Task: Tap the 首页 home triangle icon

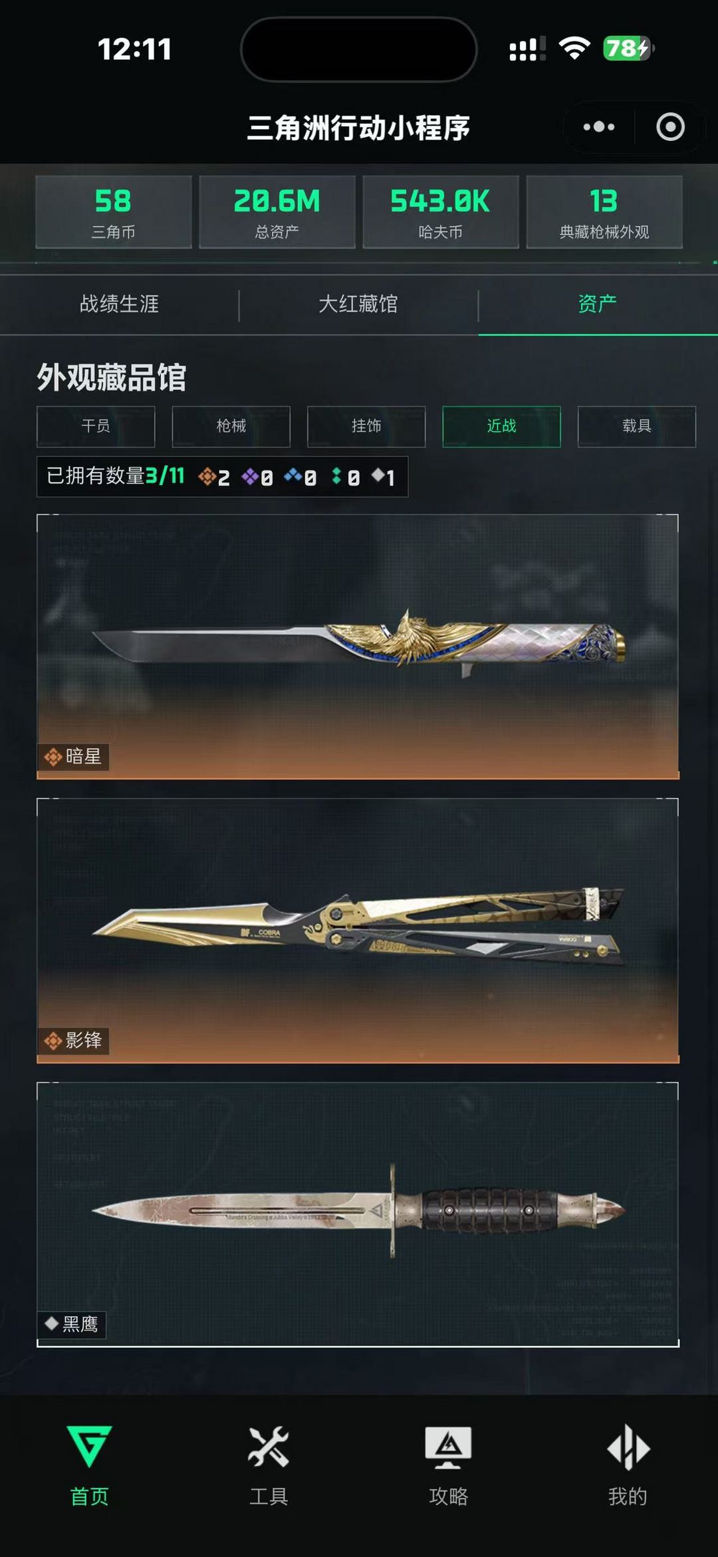Action: point(90,1446)
